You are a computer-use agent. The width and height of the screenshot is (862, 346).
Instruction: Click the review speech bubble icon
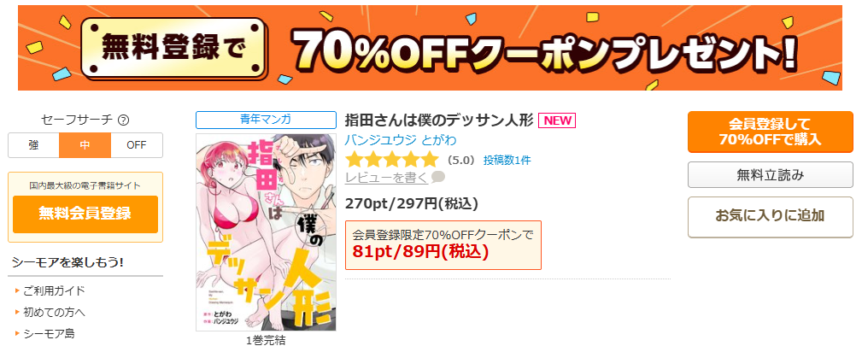click(438, 177)
